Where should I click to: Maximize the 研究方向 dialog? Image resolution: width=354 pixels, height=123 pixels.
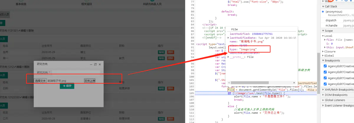pyautogui.click(x=95, y=64)
